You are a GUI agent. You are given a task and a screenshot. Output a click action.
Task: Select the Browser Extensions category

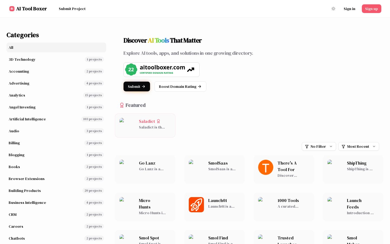(56, 179)
